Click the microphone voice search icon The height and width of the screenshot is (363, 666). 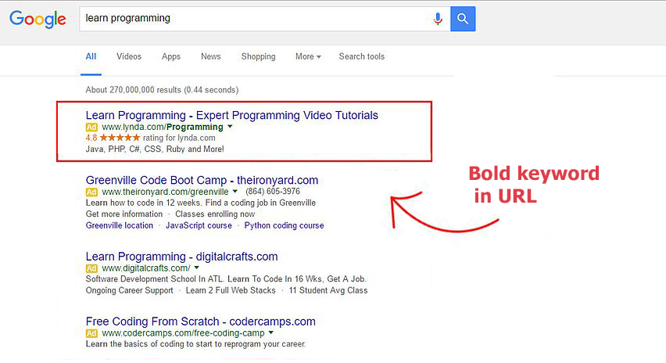[438, 19]
